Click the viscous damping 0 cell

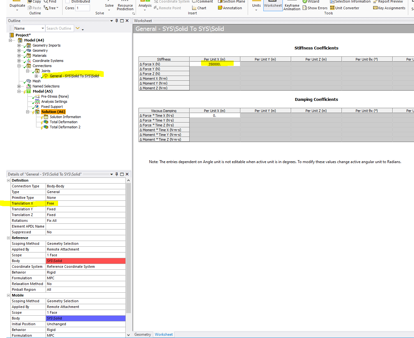215,116
